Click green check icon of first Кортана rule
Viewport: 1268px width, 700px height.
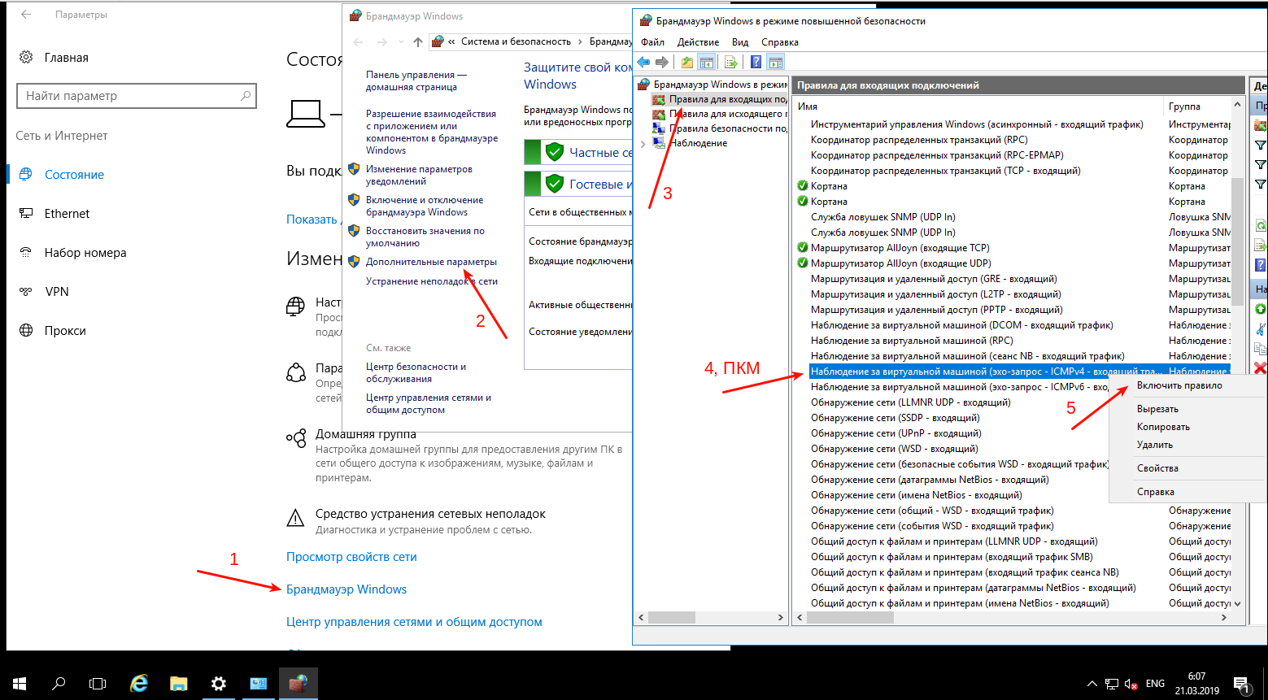coord(803,186)
